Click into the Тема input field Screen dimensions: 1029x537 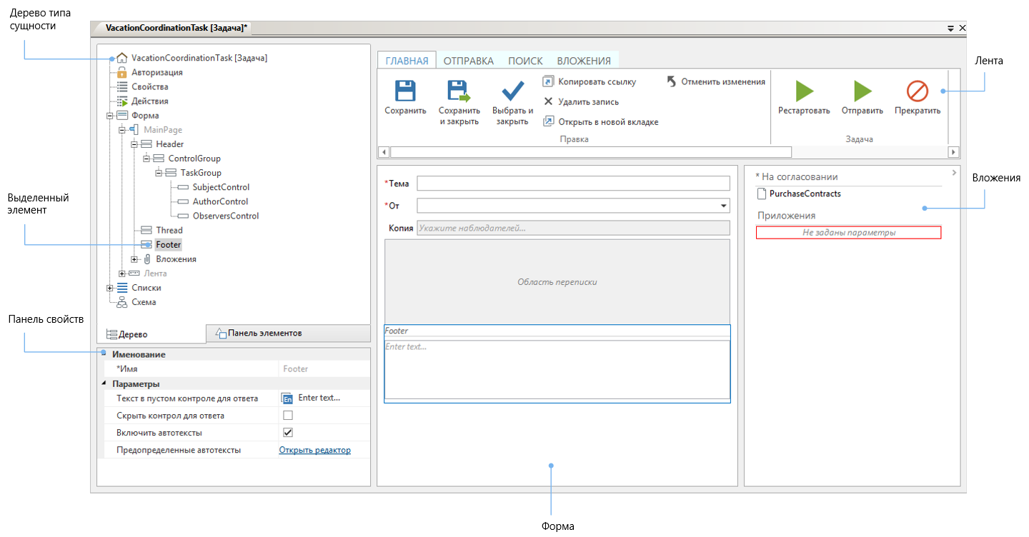(573, 184)
